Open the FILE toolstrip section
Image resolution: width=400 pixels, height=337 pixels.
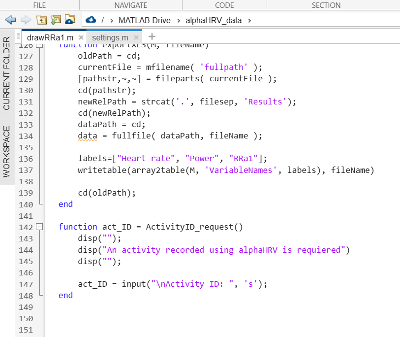(39, 5)
